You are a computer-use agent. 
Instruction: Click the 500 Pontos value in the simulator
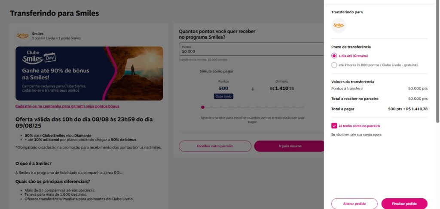223,89
